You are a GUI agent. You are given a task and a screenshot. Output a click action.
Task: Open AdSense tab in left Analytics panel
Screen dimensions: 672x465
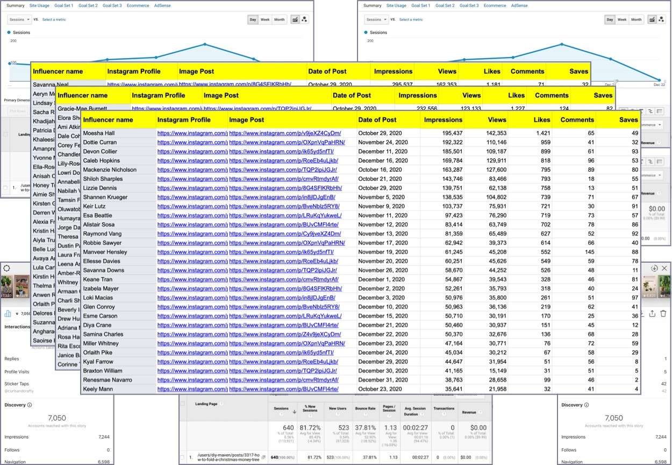(x=162, y=5)
